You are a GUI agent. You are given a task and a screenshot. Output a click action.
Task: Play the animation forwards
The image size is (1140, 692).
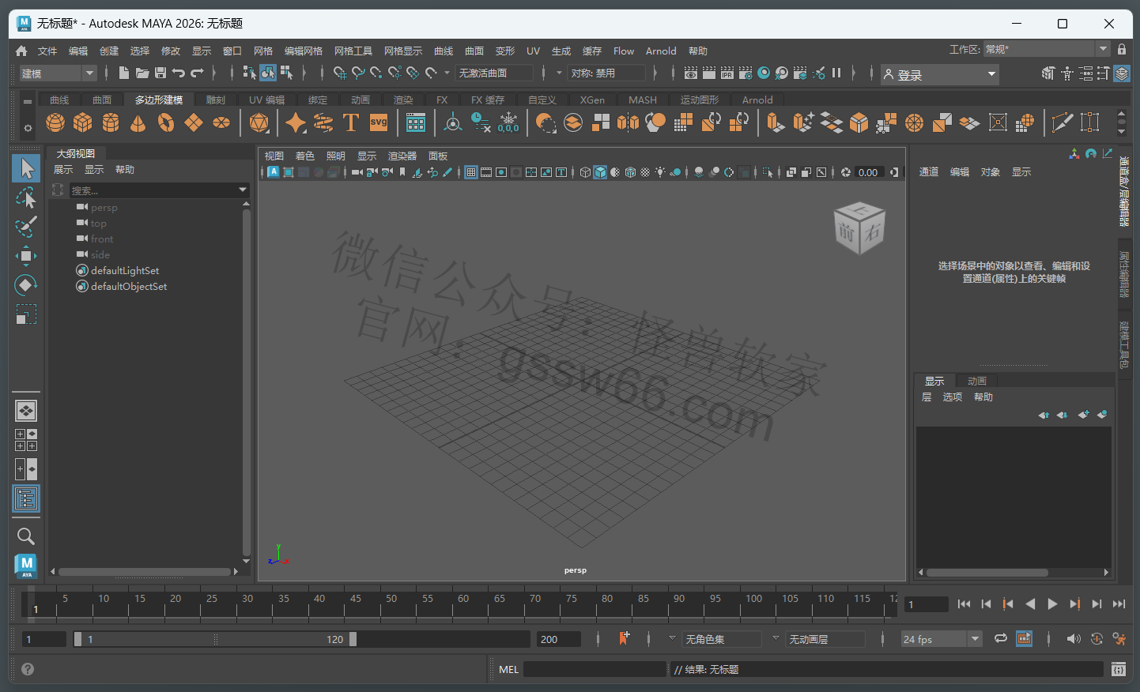tap(1052, 604)
